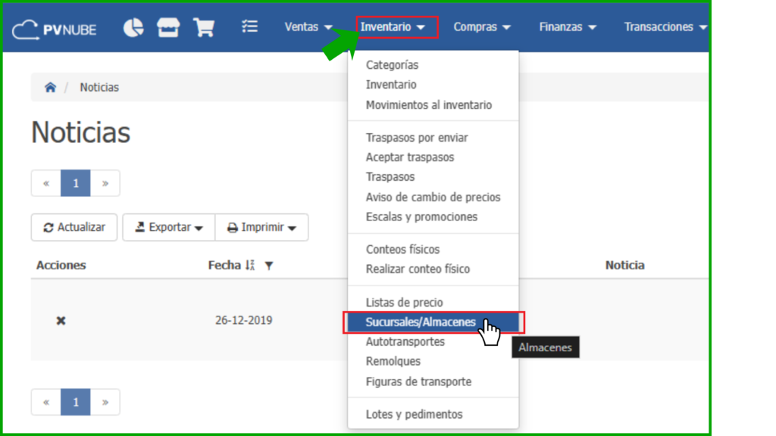The width and height of the screenshot is (776, 436).
Task: Click the checklist icon in the navbar
Action: (x=249, y=27)
